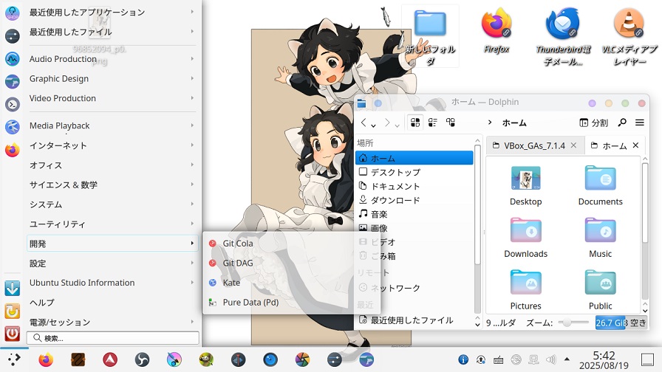The width and height of the screenshot is (662, 372).
Task: Open the blue info tray icon
Action: pyautogui.click(x=463, y=359)
